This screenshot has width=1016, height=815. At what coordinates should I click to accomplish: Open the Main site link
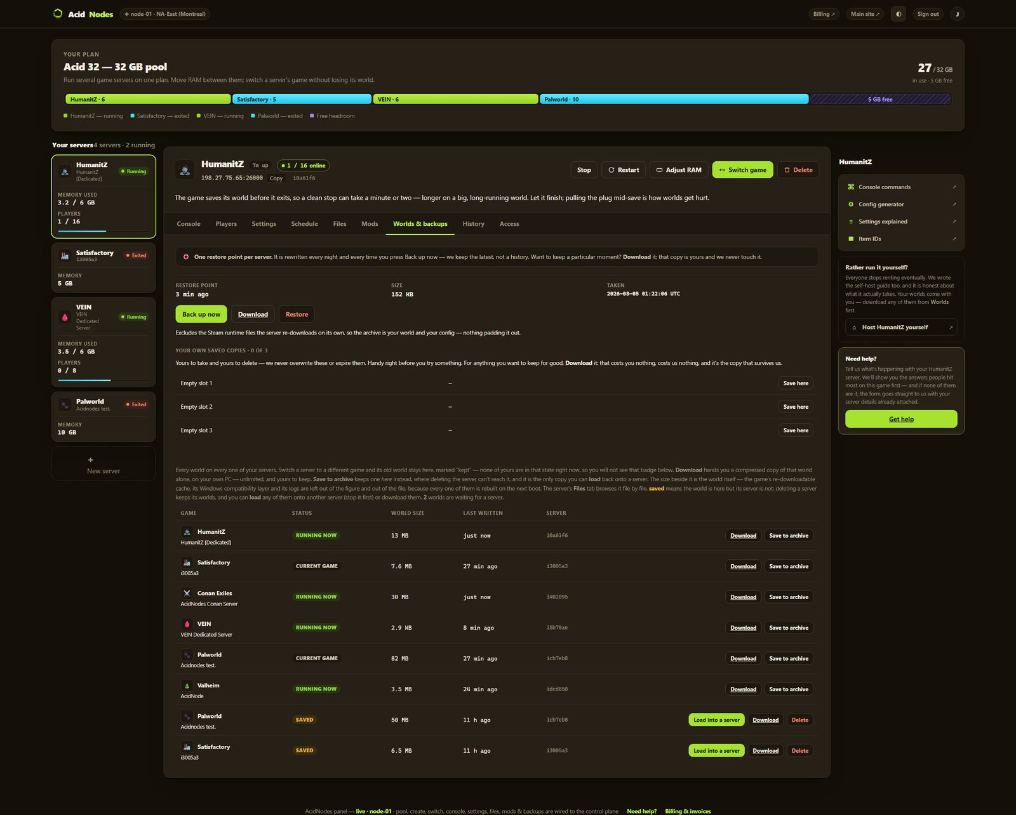pyautogui.click(x=865, y=14)
